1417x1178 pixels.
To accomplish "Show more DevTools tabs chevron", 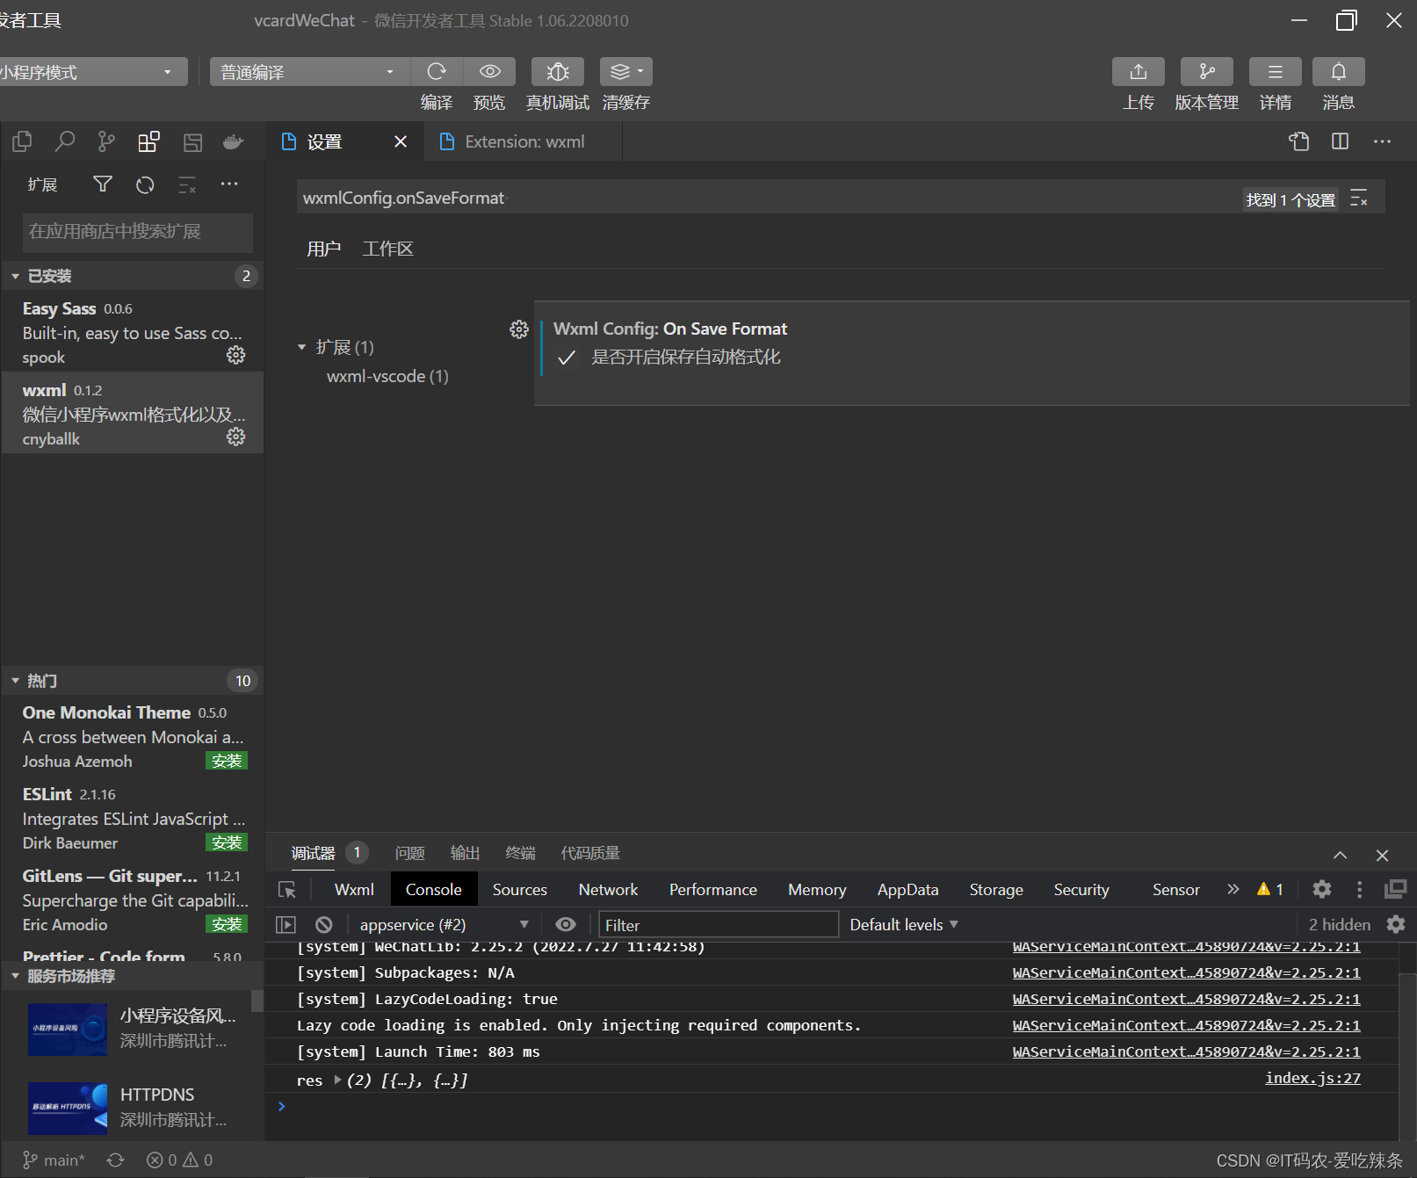I will [1233, 889].
